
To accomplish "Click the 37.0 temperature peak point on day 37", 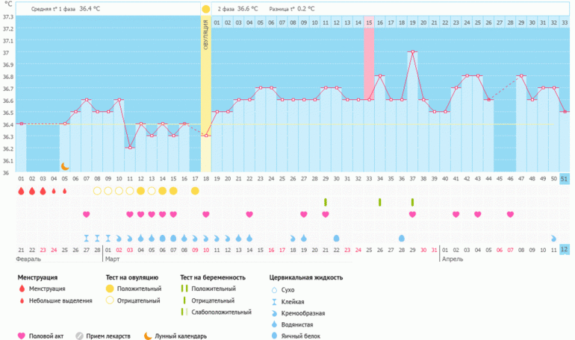I will coord(412,51).
